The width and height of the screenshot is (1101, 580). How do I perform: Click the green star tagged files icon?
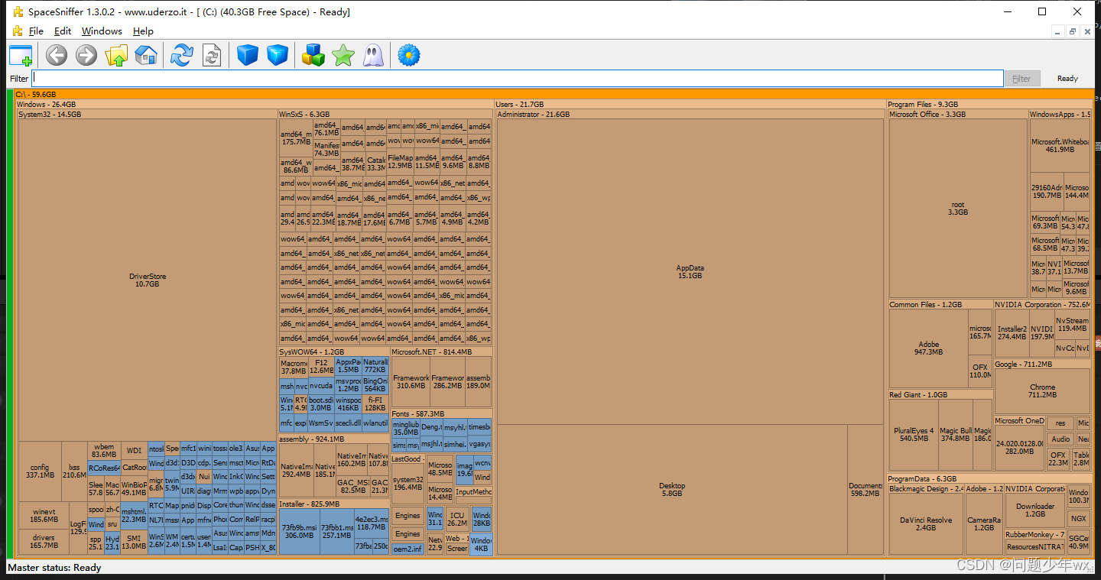tap(343, 55)
